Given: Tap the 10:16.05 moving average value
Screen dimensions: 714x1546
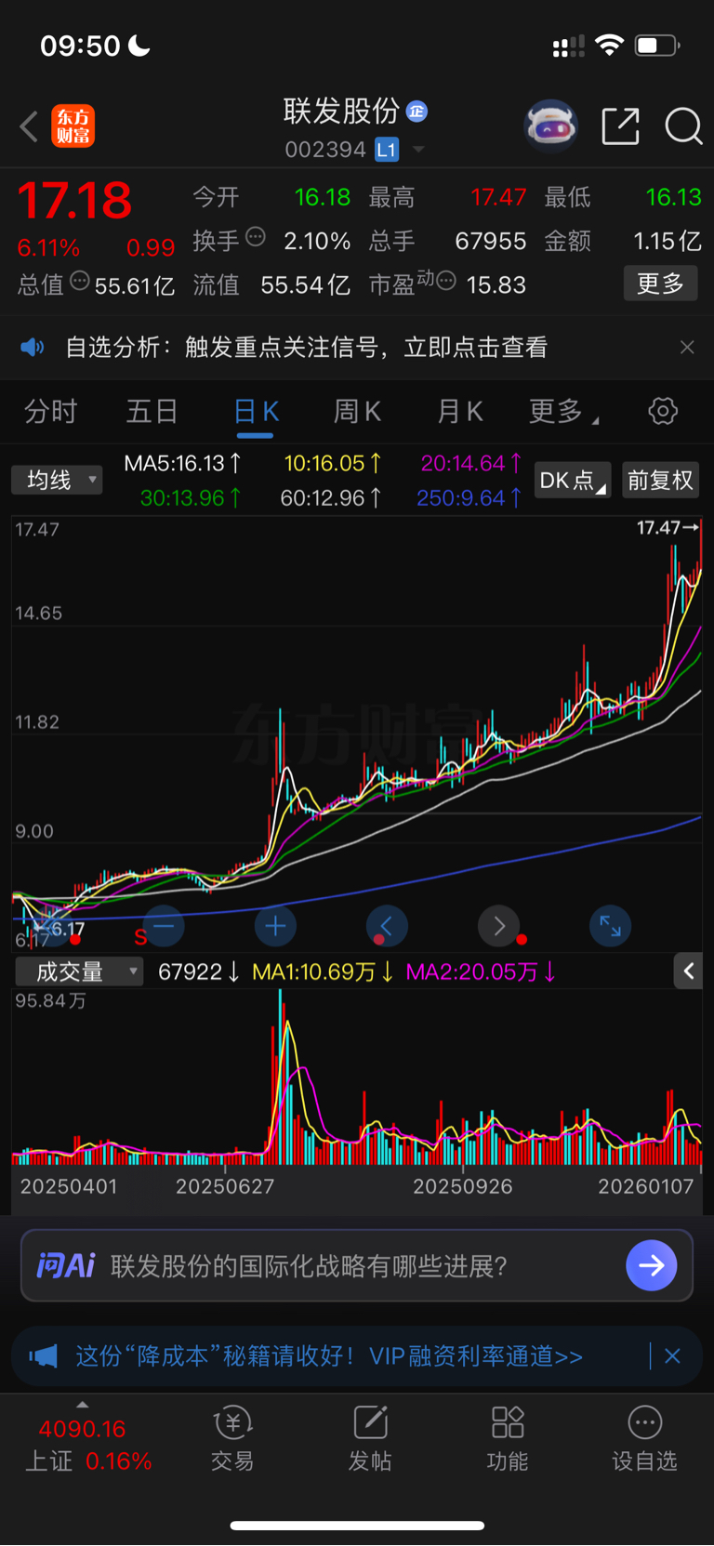Looking at the screenshot, I should 333,463.
